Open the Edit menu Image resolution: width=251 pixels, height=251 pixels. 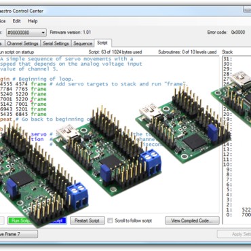tap(16, 21)
